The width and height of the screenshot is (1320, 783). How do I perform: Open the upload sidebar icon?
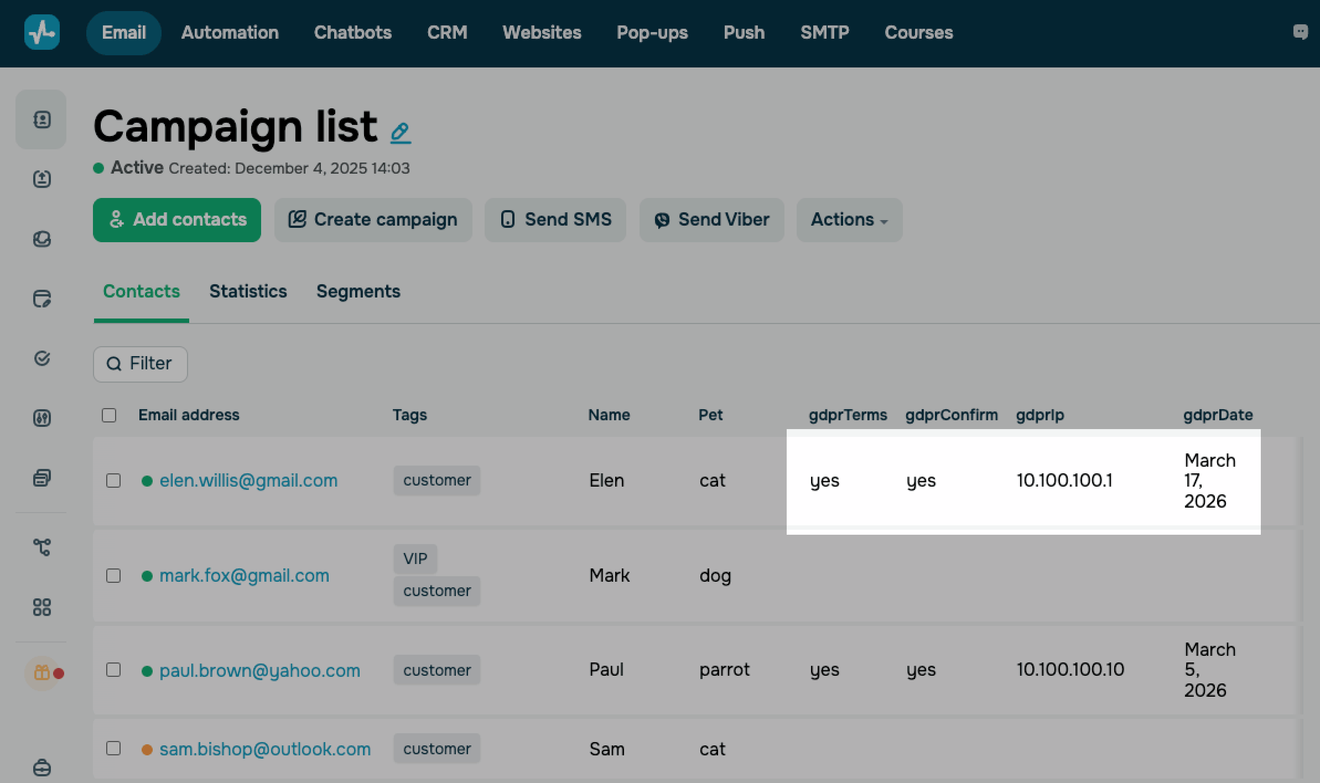(41, 179)
